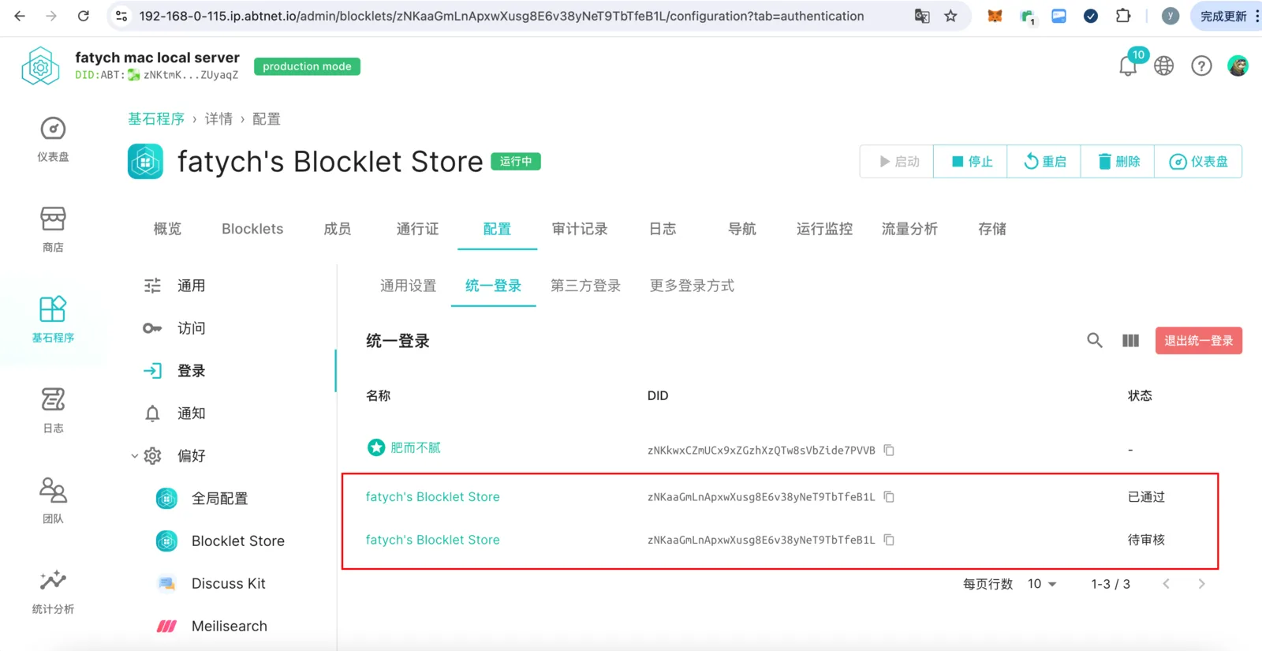Image resolution: width=1262 pixels, height=651 pixels.
Task: Click fatych's Blocklet Store app icon
Action: [145, 162]
